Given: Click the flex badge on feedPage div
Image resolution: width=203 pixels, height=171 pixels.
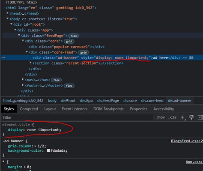Looking at the screenshot, I should point(74,36).
